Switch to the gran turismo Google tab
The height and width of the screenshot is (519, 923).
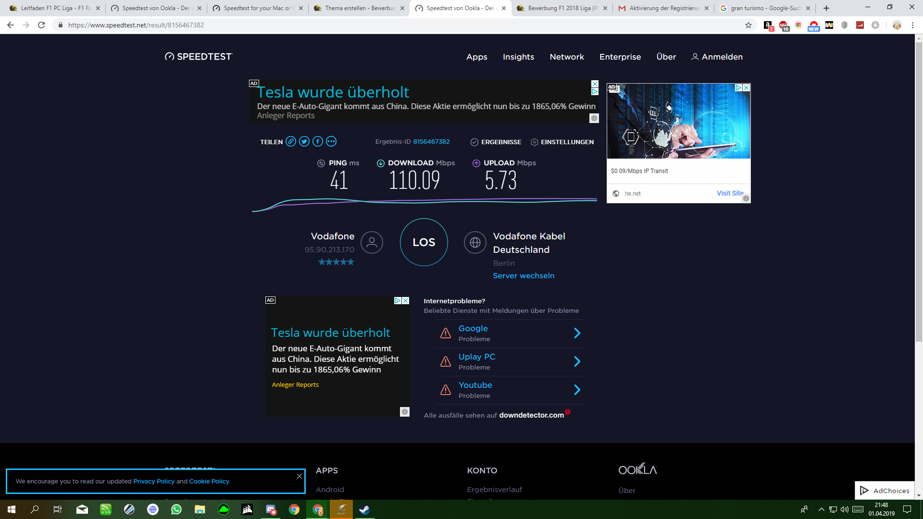pyautogui.click(x=764, y=8)
